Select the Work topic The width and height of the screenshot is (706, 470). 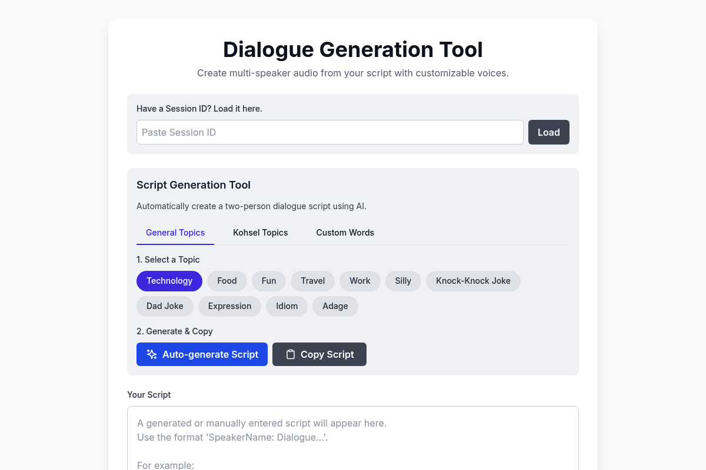click(x=359, y=281)
